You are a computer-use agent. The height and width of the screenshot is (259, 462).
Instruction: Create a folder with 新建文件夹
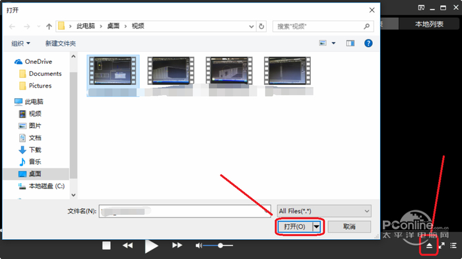61,43
